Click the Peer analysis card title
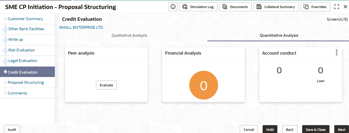 [x=81, y=53]
